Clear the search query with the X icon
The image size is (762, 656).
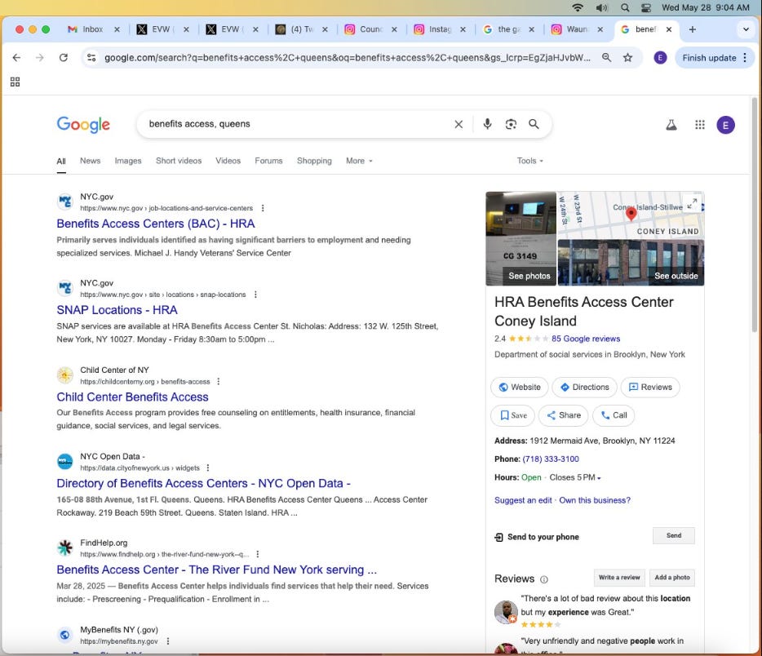(459, 124)
